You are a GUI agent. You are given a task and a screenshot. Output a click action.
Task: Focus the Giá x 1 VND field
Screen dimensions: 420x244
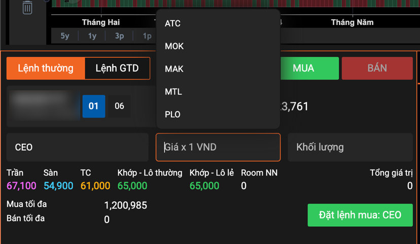coord(218,147)
